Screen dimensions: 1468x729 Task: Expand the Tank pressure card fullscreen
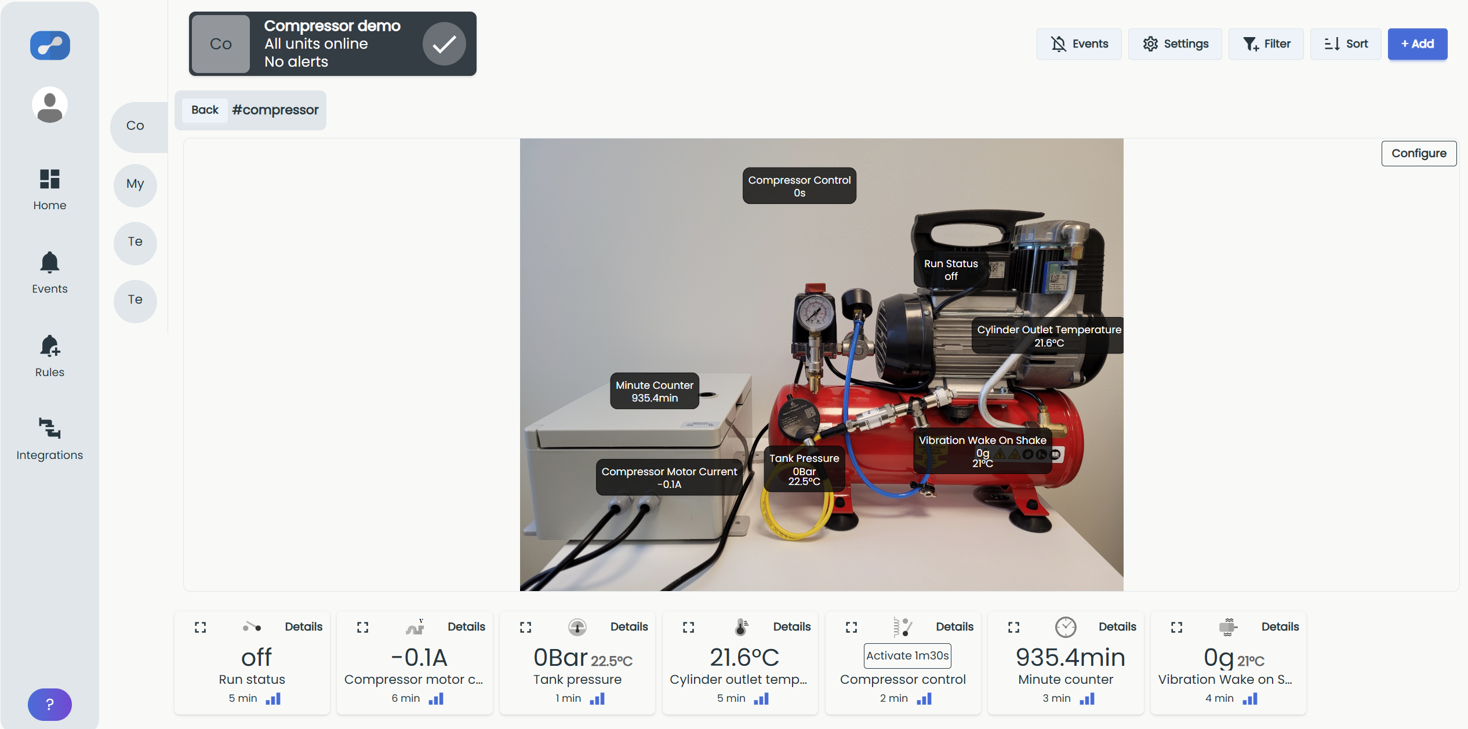526,627
